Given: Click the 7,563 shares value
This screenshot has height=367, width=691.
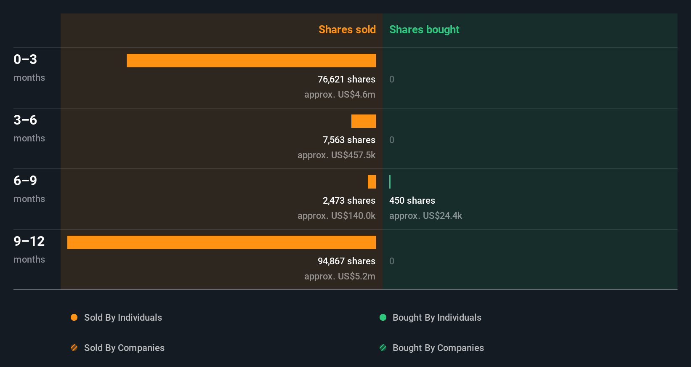Looking at the screenshot, I should point(349,140).
